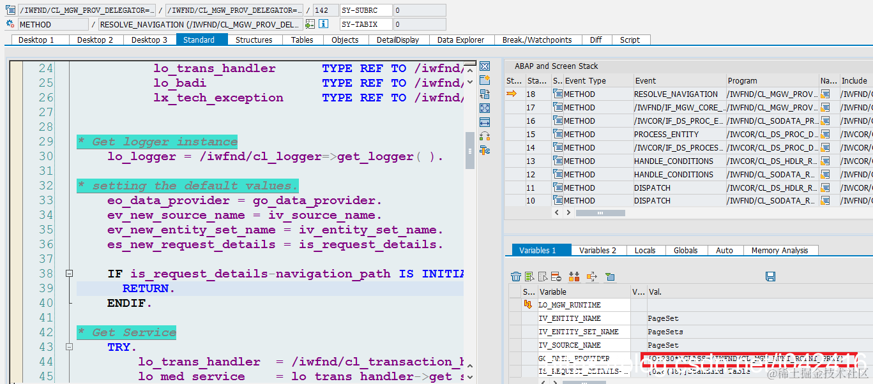This screenshot has width=873, height=384.
Task: Select the Globals tab
Action: [x=685, y=251]
